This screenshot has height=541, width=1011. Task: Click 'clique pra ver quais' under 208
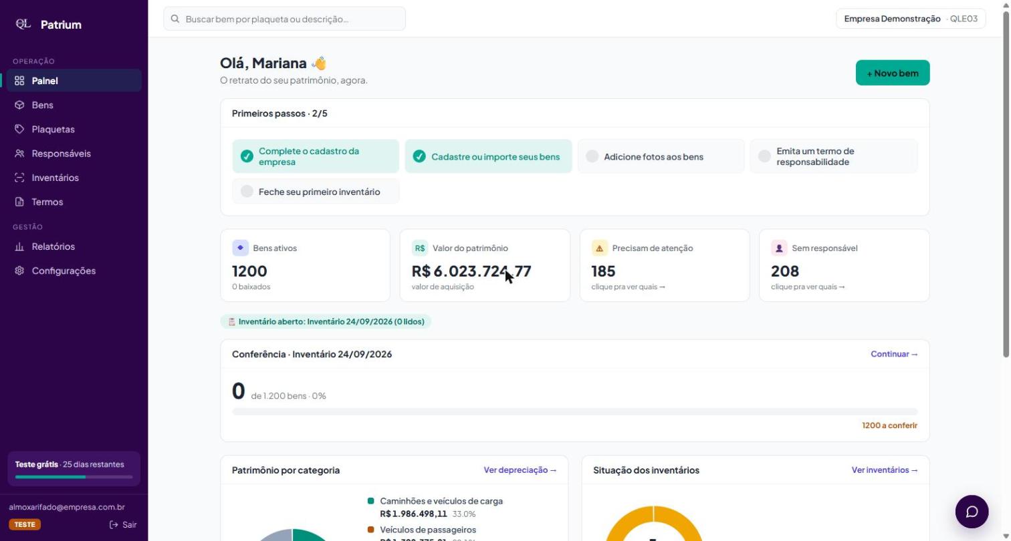808,287
